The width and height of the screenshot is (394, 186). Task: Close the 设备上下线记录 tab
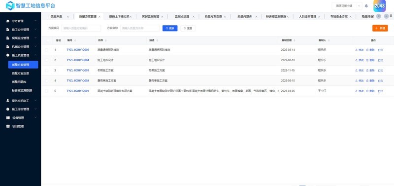pyautogui.click(x=131, y=17)
